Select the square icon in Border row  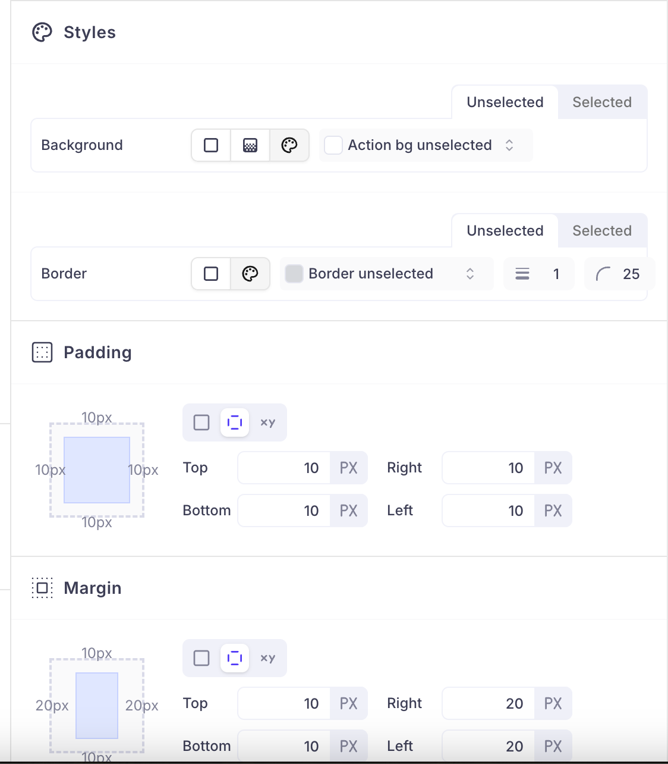coord(211,274)
